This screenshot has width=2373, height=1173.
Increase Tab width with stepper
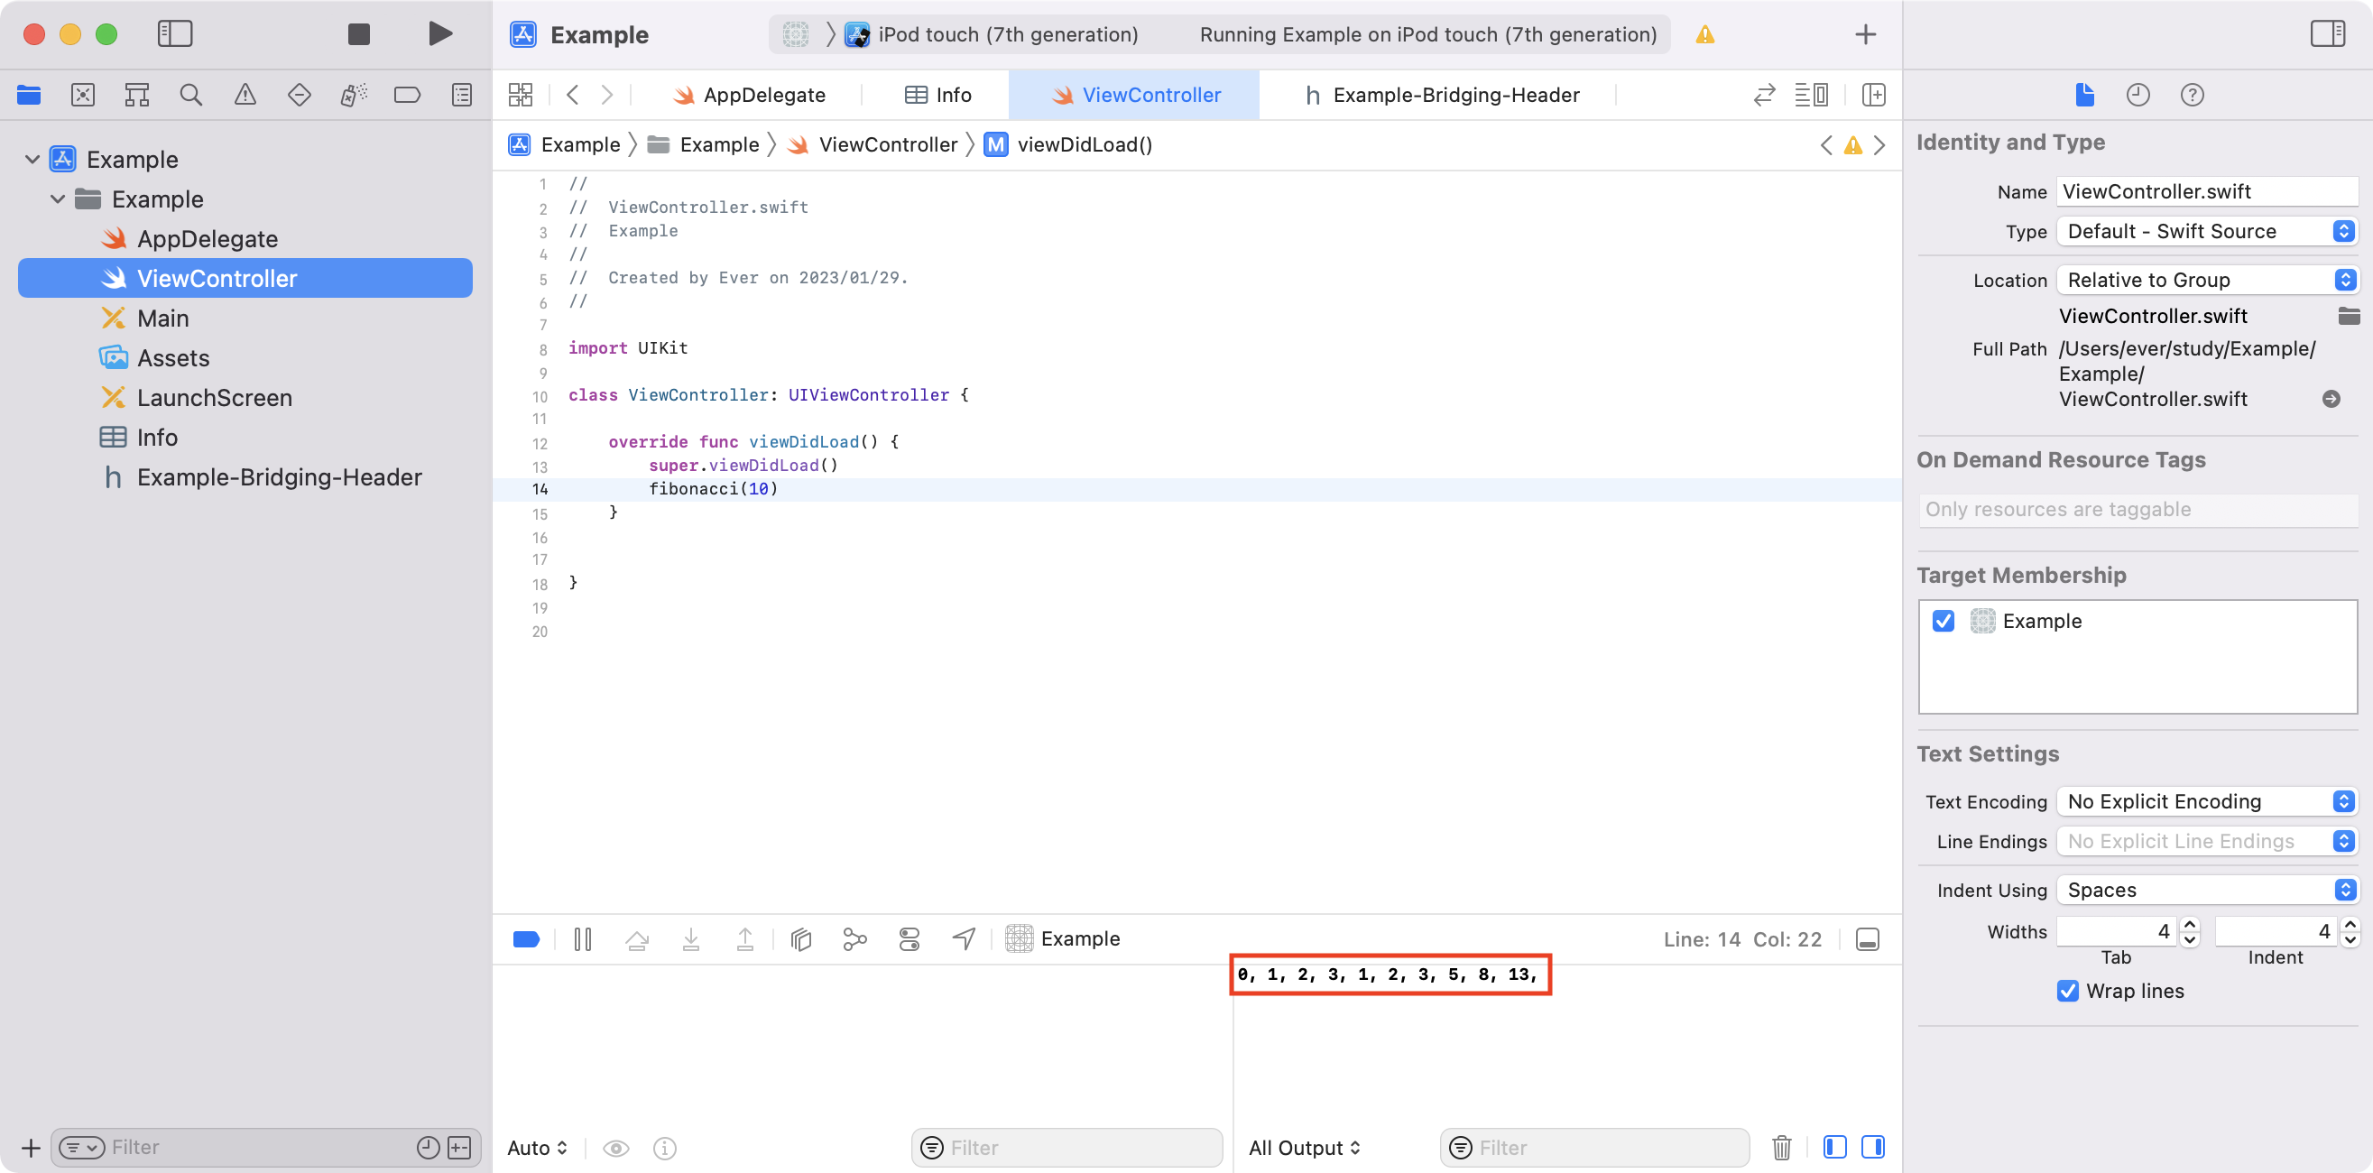click(x=2191, y=924)
